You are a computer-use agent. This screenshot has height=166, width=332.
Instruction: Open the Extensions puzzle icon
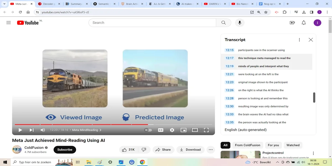click(284, 12)
